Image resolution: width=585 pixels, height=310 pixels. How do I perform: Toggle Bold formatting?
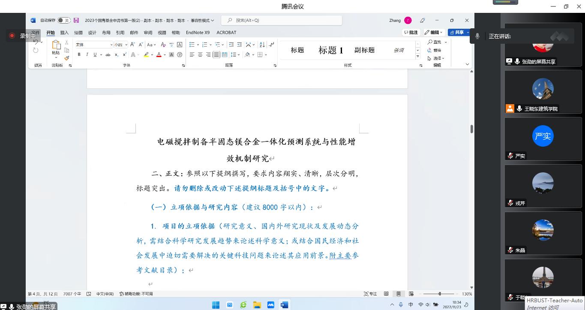coord(79,54)
